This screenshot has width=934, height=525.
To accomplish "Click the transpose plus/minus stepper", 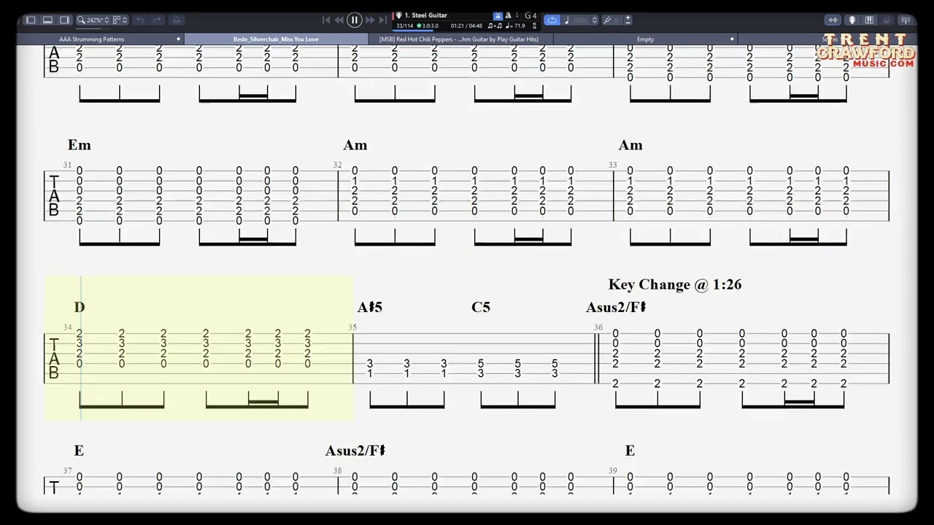I will point(628,20).
